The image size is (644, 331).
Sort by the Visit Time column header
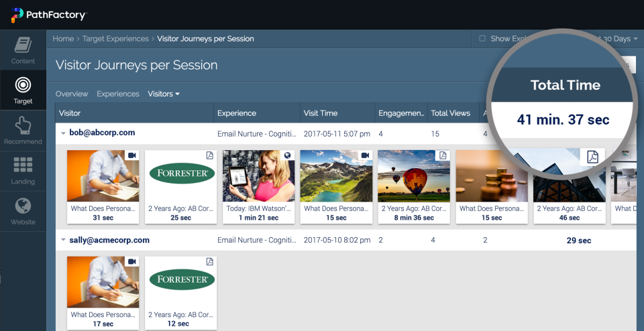[321, 113]
